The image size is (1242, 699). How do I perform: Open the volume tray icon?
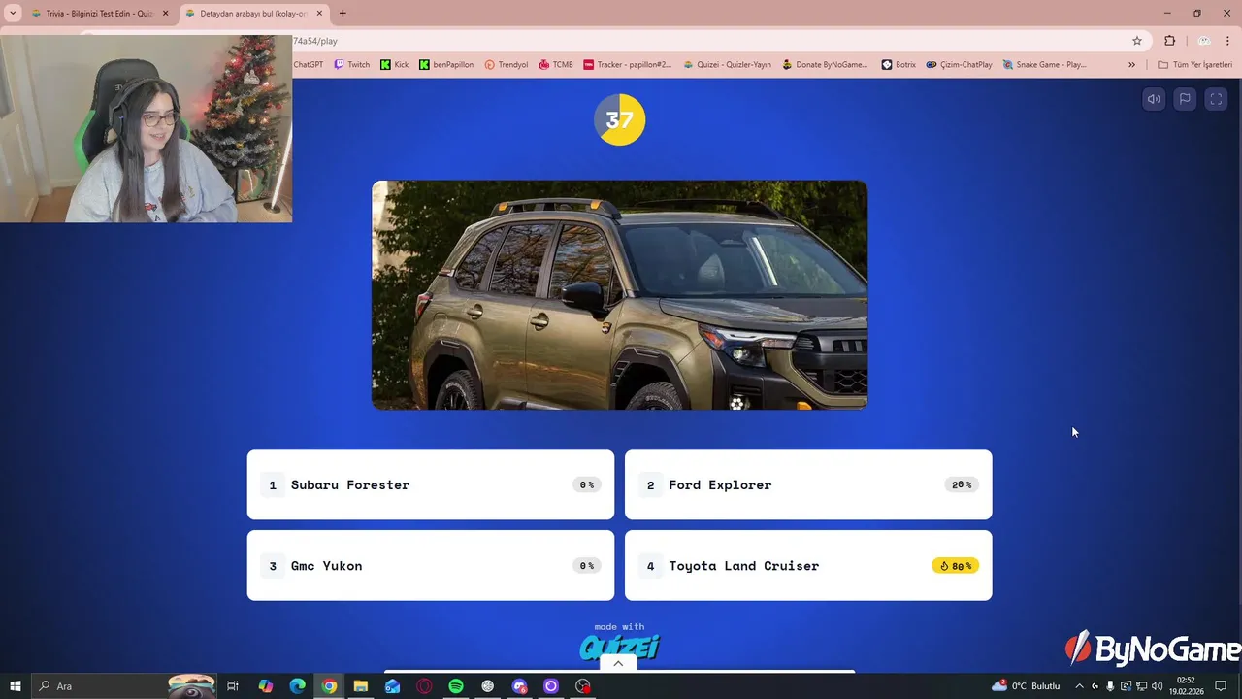coord(1157,686)
